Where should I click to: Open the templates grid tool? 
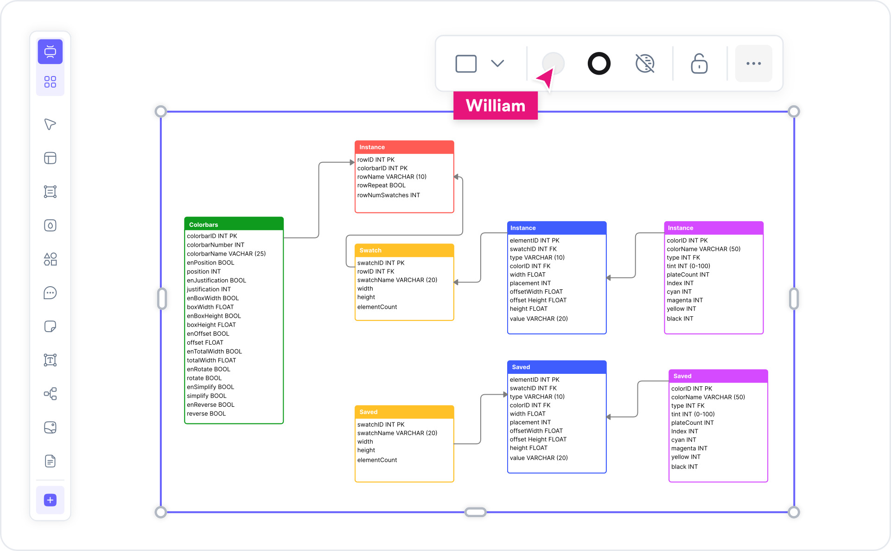point(50,81)
